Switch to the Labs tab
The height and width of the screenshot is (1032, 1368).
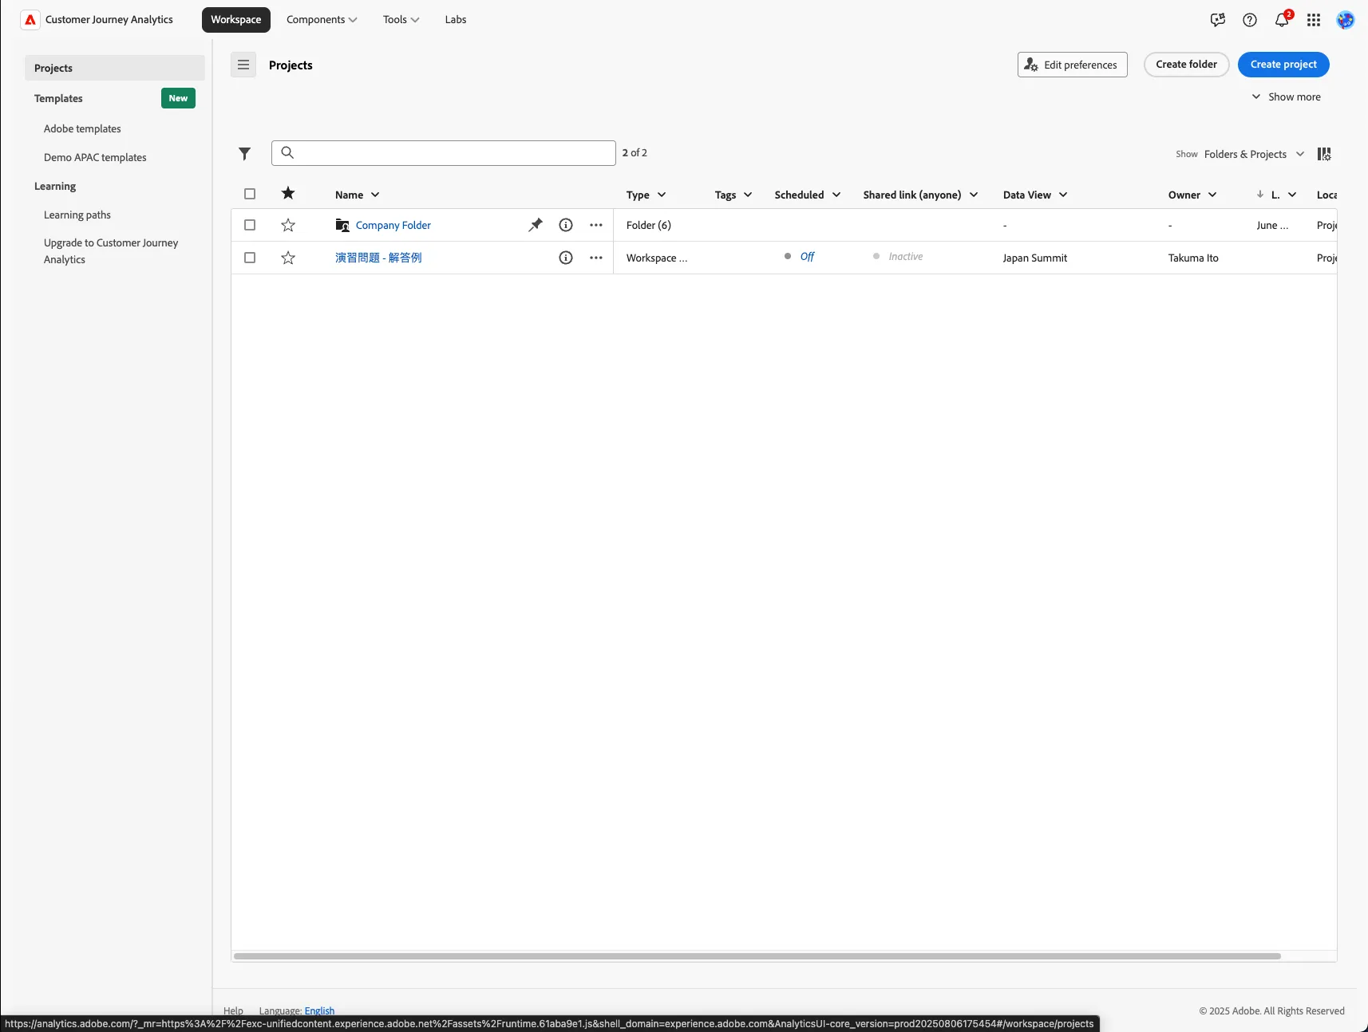pos(456,20)
